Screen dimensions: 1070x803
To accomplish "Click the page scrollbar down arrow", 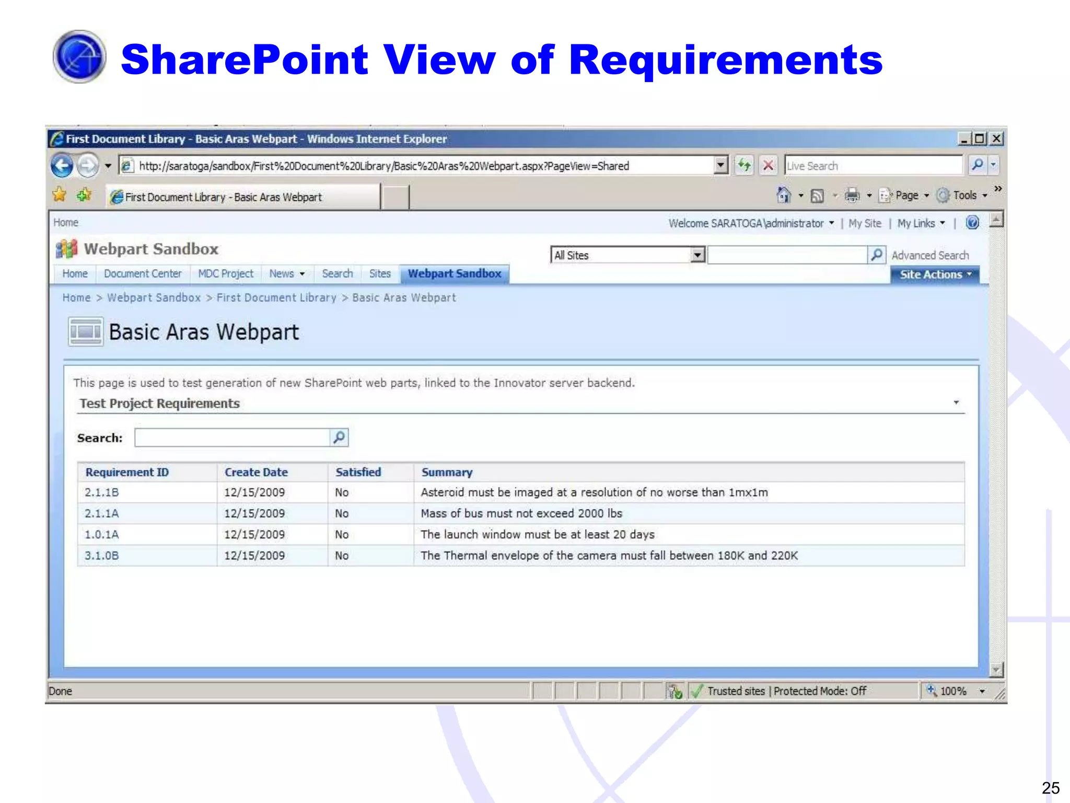I will point(996,670).
